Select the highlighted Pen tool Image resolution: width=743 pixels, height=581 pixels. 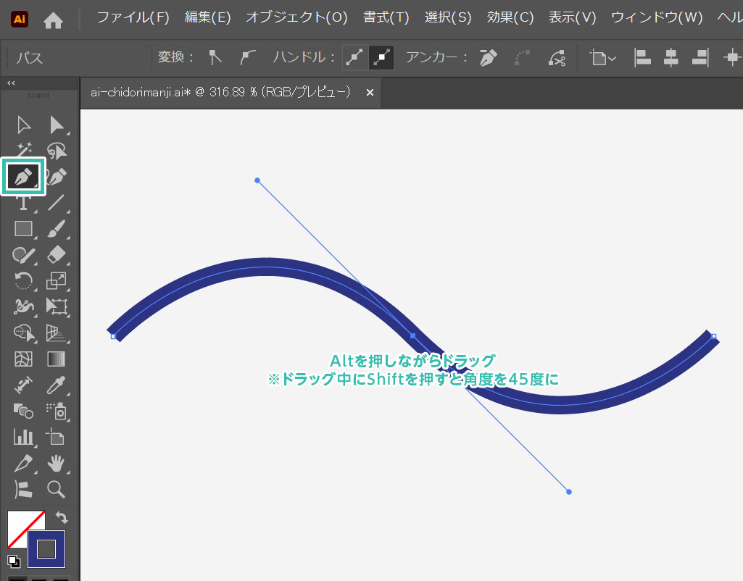(x=23, y=177)
